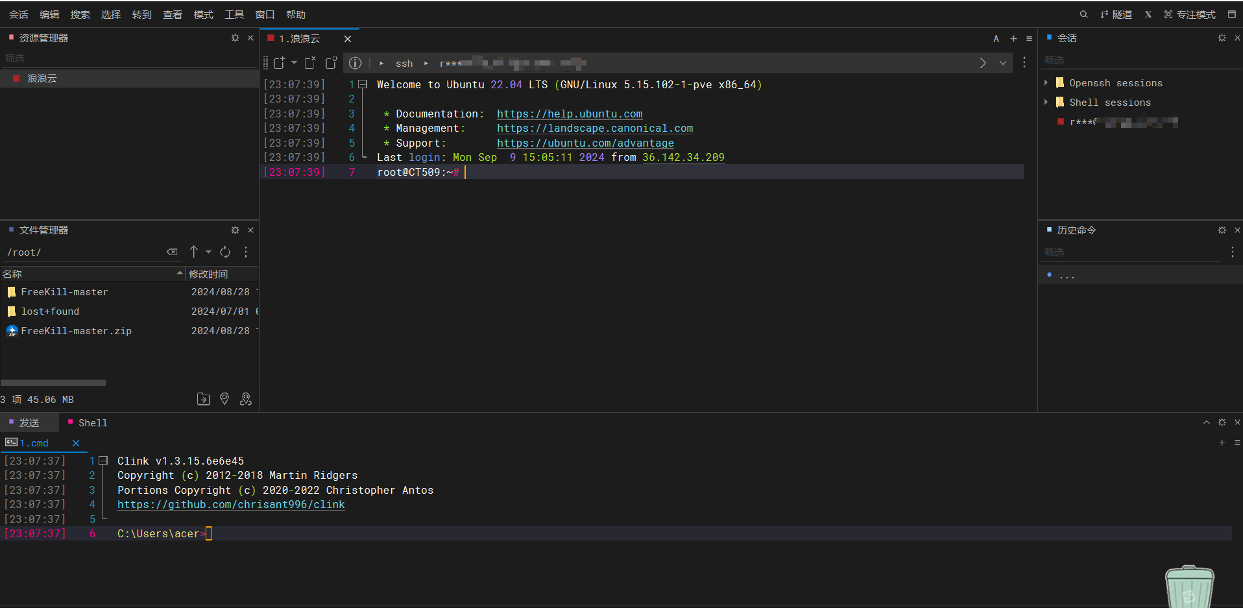
Task: Clear the /root/ path field
Action: (x=172, y=252)
